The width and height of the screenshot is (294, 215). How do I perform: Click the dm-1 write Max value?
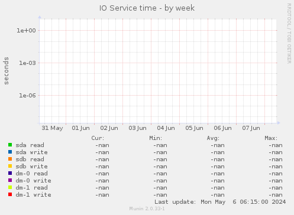(x=276, y=195)
